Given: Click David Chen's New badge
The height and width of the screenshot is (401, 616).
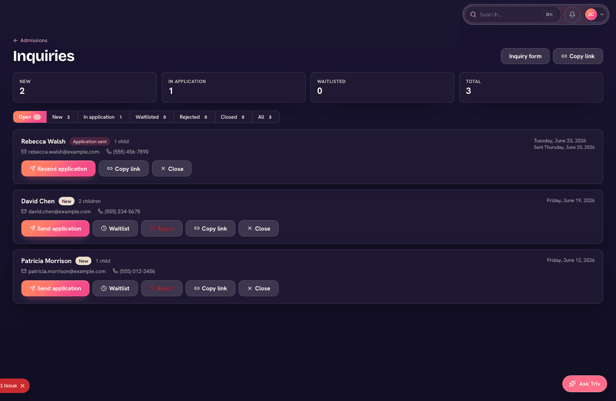Looking at the screenshot, I should [67, 201].
